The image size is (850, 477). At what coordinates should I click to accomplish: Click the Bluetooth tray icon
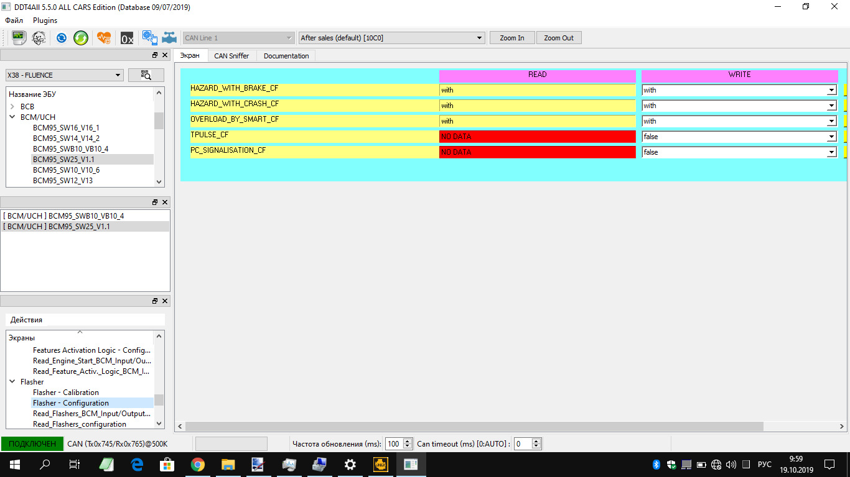click(656, 465)
